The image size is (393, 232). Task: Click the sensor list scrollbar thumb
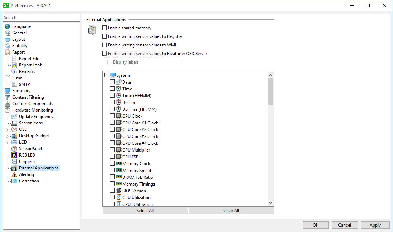[x=270, y=91]
